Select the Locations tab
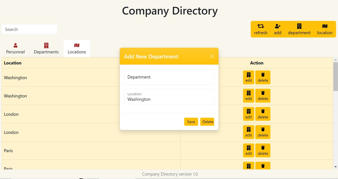Image resolution: width=338 pixels, height=179 pixels. (77, 48)
